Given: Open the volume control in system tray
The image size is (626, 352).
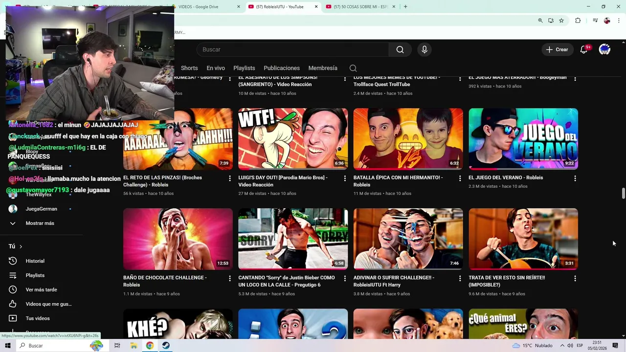Looking at the screenshot, I should [570, 346].
